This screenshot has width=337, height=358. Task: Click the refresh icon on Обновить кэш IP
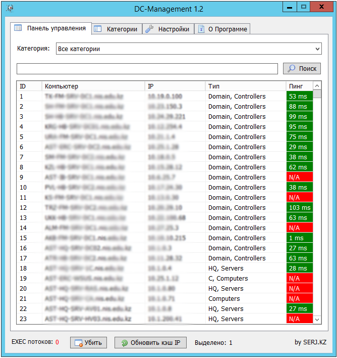point(124,343)
